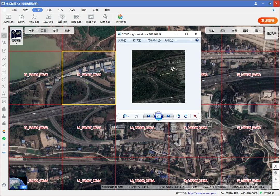Start slideshow in photo viewer

[158, 116]
